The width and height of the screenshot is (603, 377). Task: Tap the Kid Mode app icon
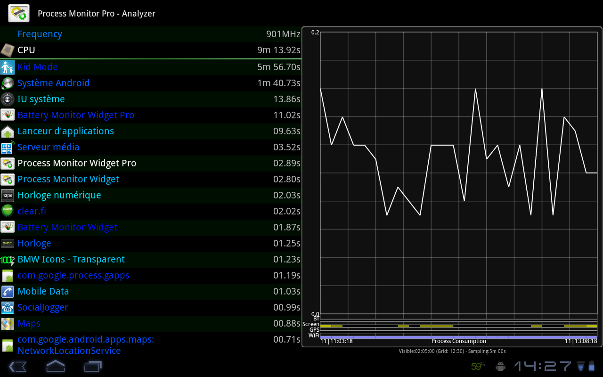[8, 67]
